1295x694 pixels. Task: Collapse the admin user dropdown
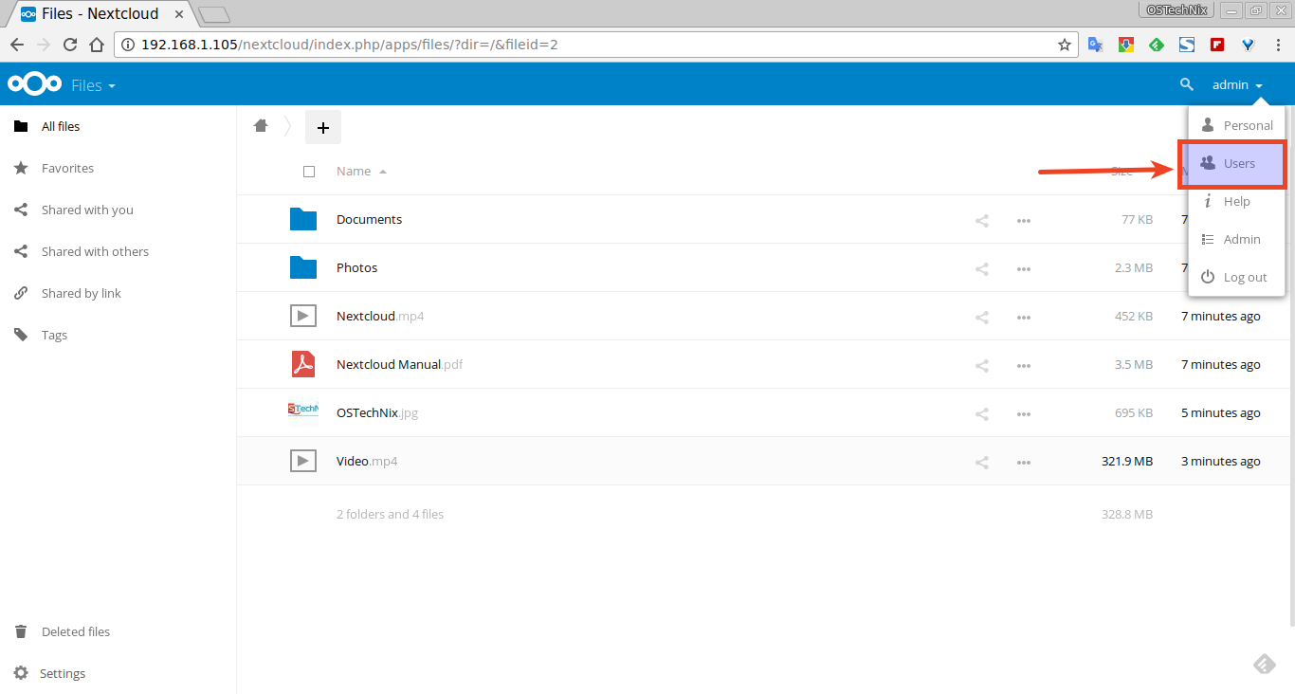(x=1237, y=85)
